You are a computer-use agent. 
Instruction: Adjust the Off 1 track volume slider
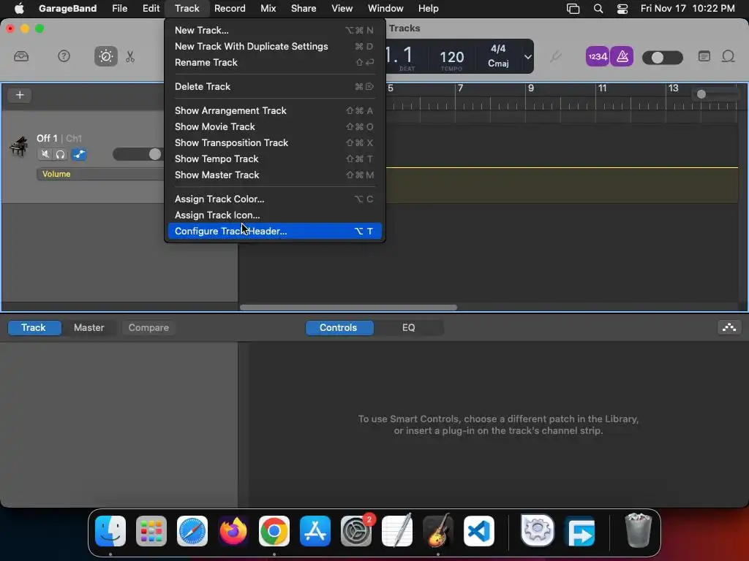(138, 154)
